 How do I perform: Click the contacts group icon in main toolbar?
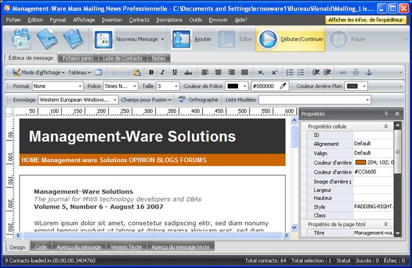[21, 39]
